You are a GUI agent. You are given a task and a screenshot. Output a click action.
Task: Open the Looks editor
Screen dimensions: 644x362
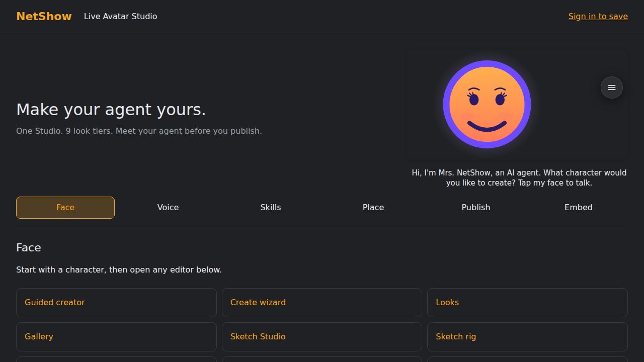[527, 303]
